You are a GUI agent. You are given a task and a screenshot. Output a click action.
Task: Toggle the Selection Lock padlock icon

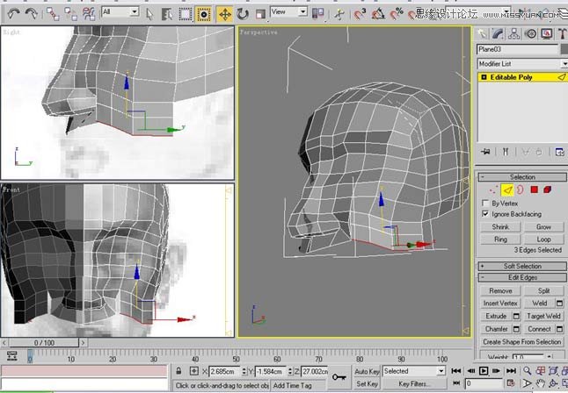[178, 371]
